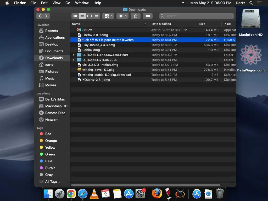Select Macintosh HD in sidebar Locations
The height and width of the screenshot is (201, 268).
pyautogui.click(x=52, y=106)
